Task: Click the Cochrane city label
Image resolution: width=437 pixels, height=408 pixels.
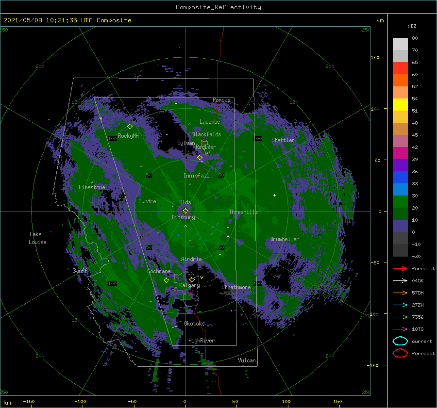Action: pos(159,271)
